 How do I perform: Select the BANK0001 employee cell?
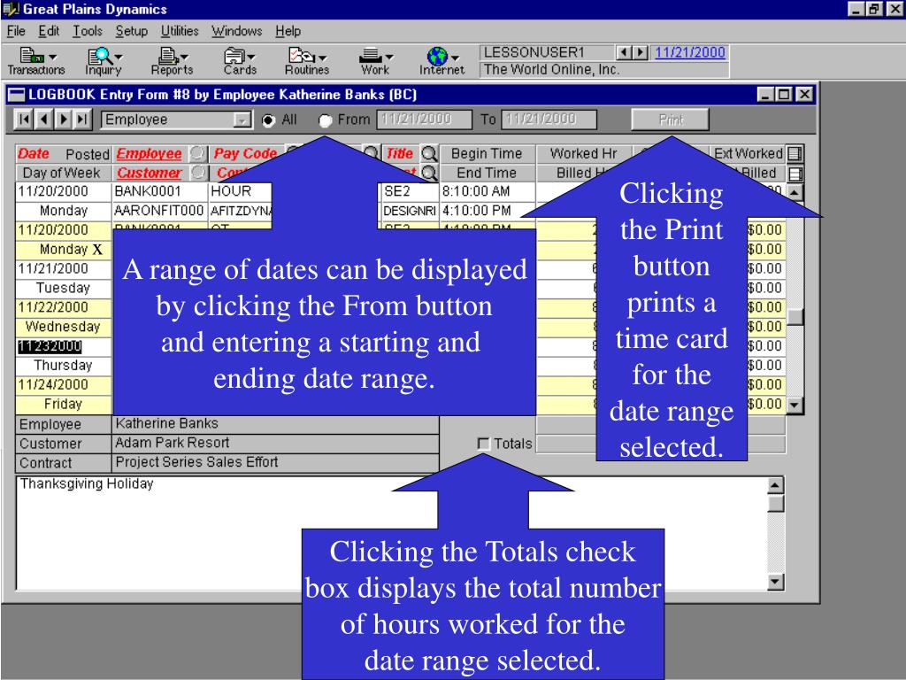pyautogui.click(x=159, y=191)
